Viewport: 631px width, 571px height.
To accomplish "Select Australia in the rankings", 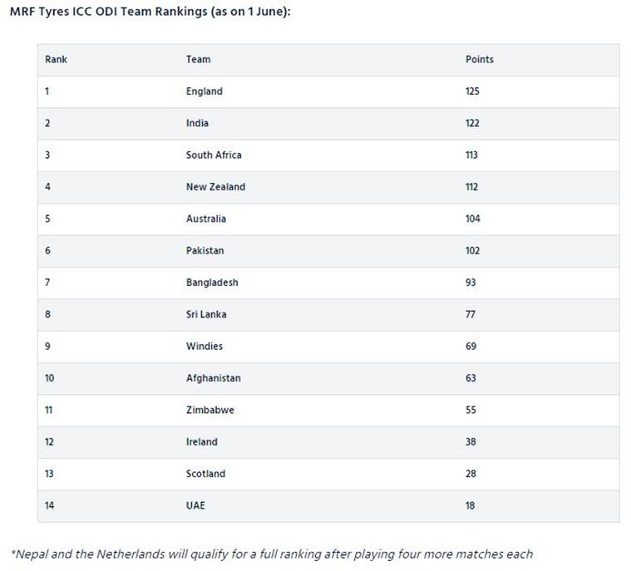I will (206, 219).
